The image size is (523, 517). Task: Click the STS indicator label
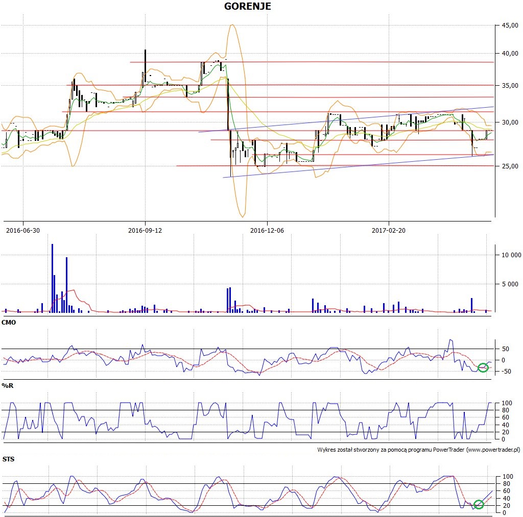click(x=8, y=459)
